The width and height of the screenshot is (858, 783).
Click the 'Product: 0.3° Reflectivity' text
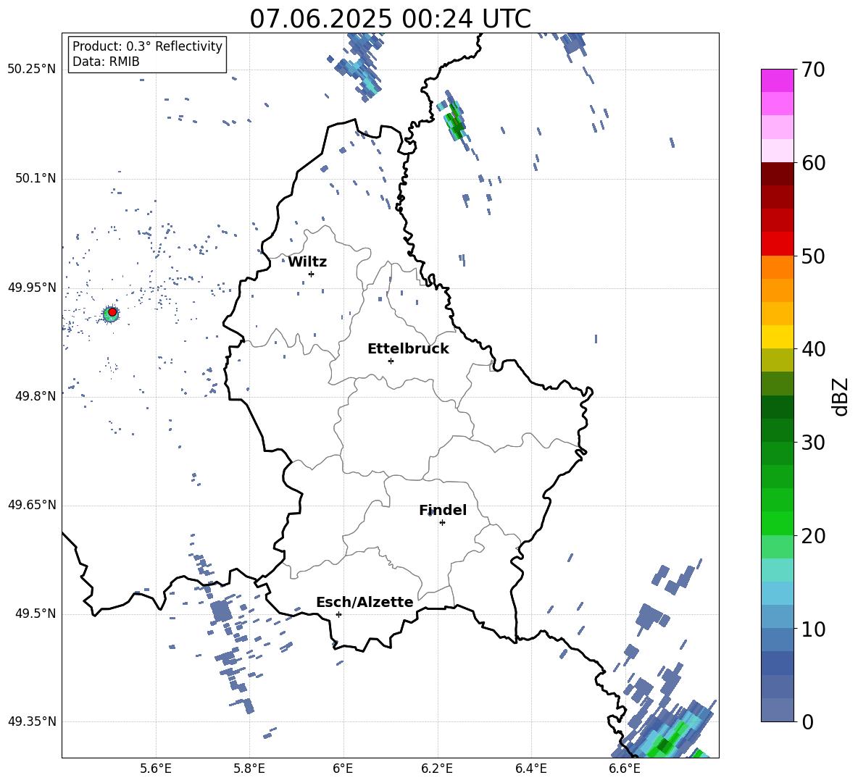147,46
